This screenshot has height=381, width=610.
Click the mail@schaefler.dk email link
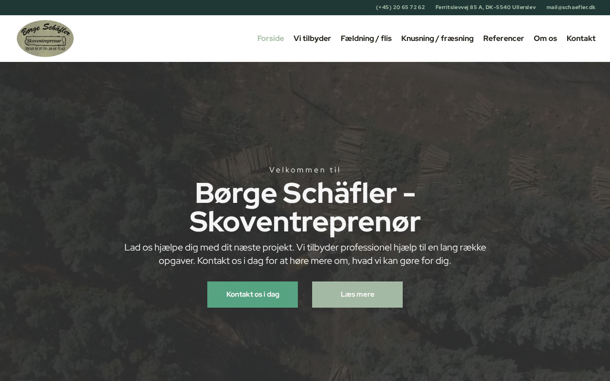pyautogui.click(x=571, y=7)
